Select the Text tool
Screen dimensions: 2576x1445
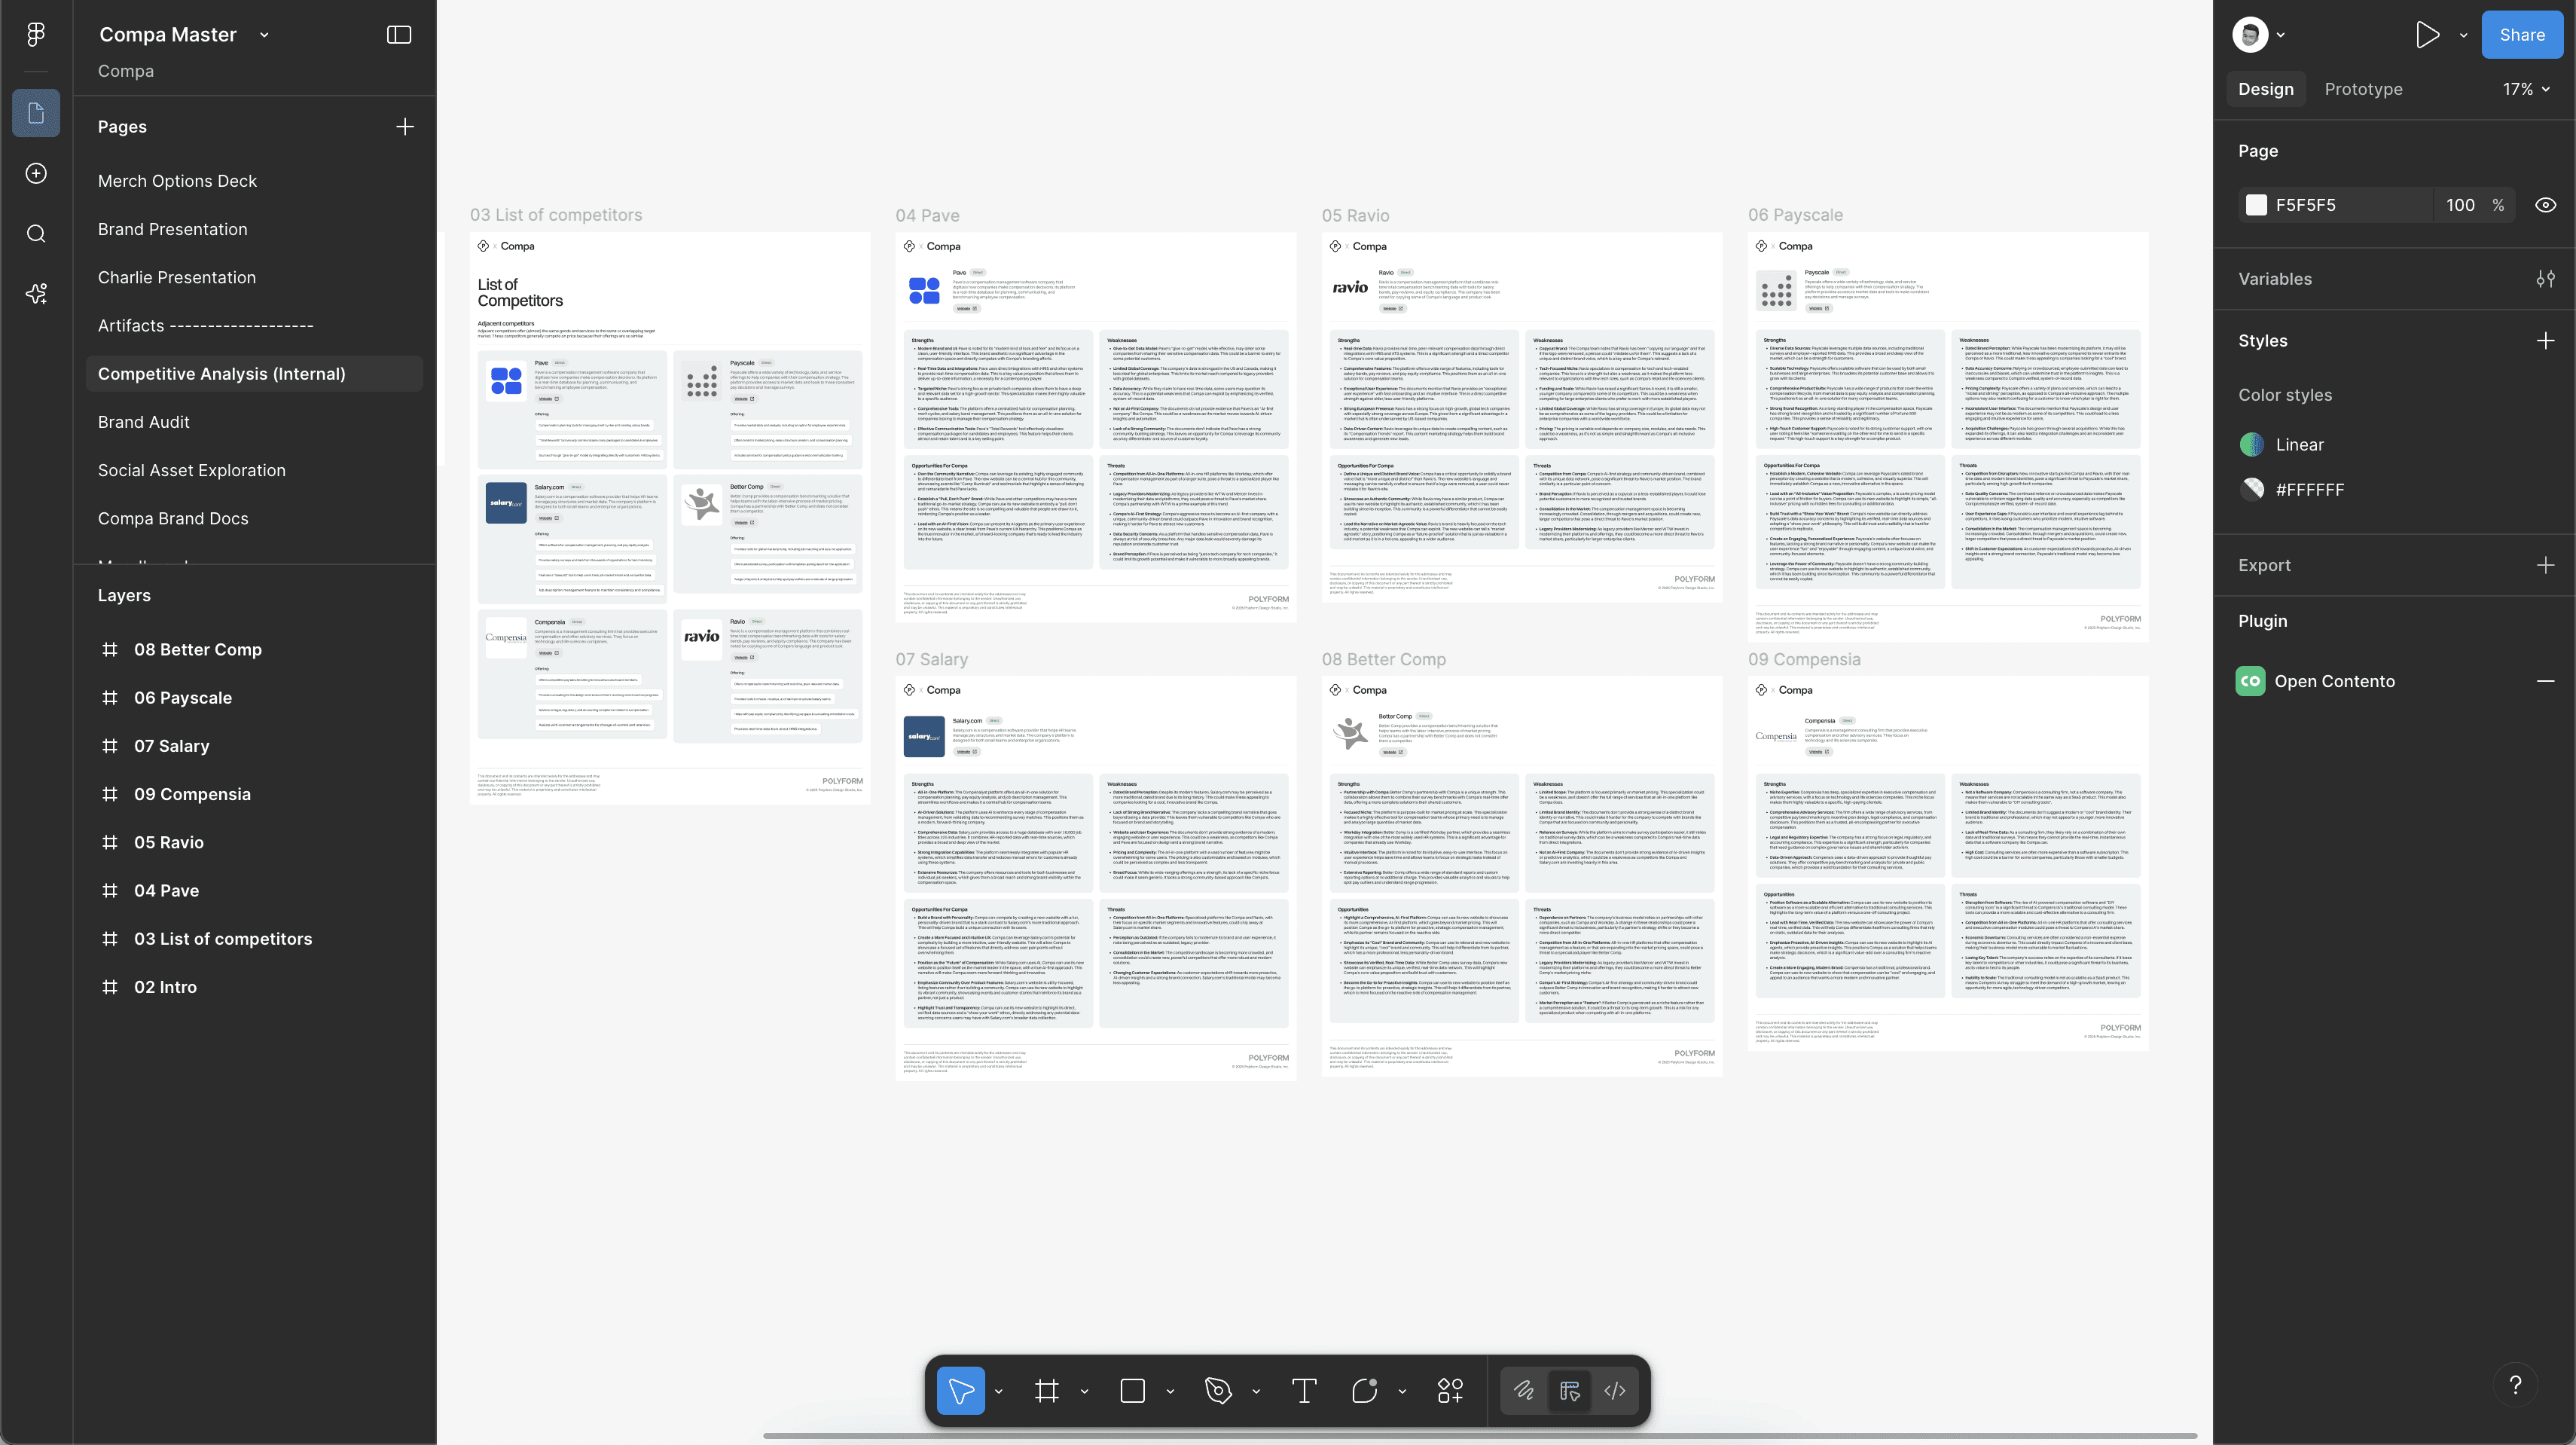1304,1390
